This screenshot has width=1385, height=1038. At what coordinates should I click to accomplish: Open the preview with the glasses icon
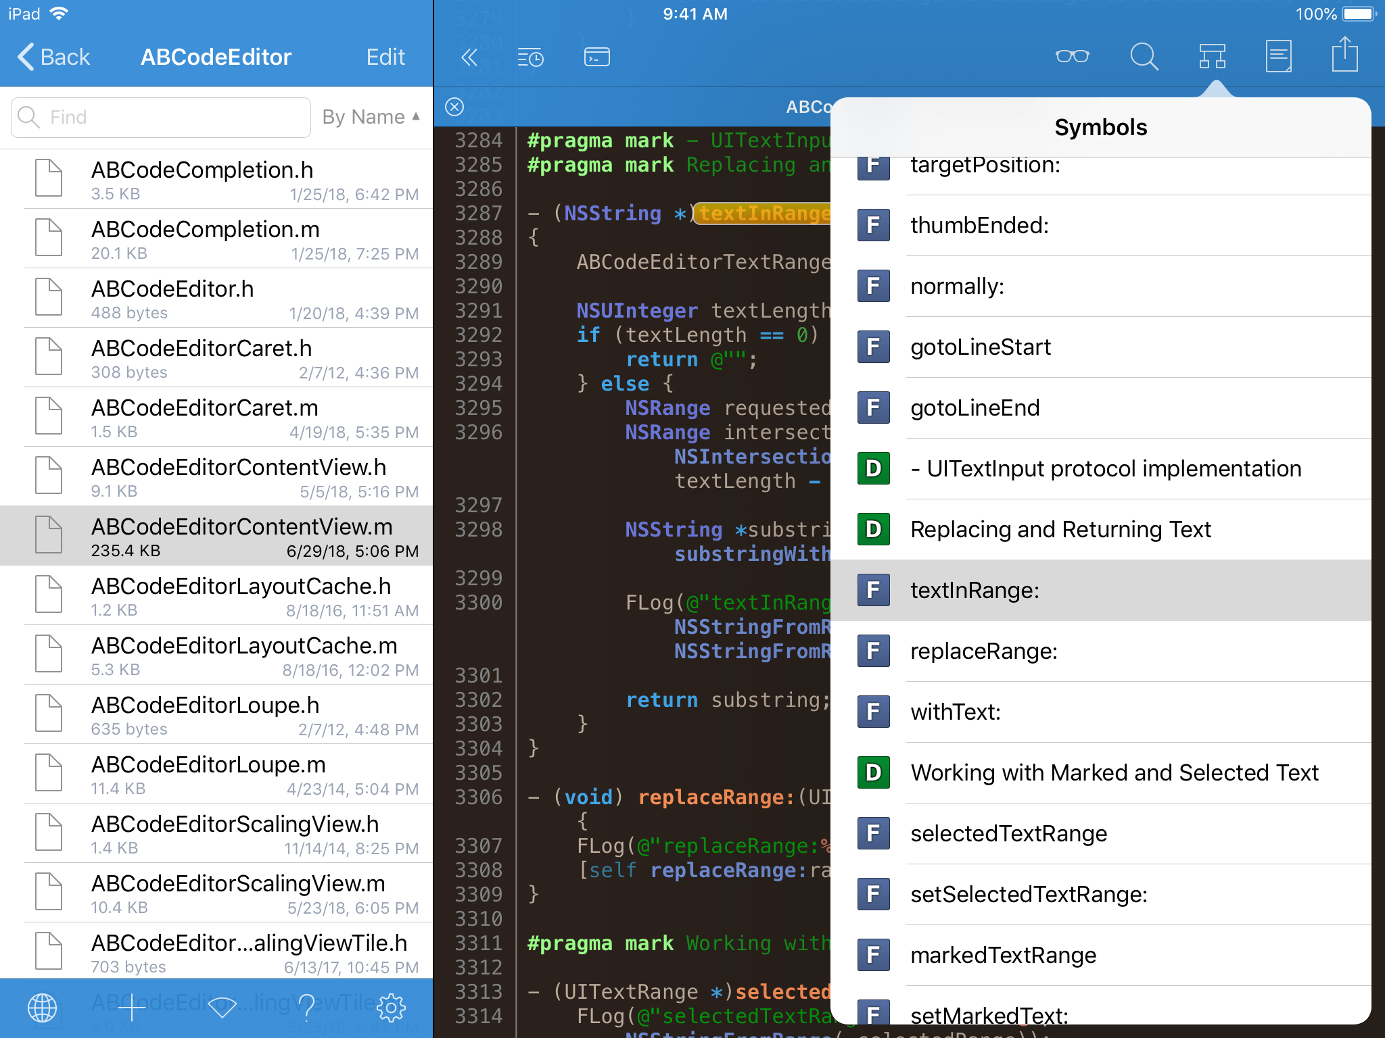[1074, 57]
